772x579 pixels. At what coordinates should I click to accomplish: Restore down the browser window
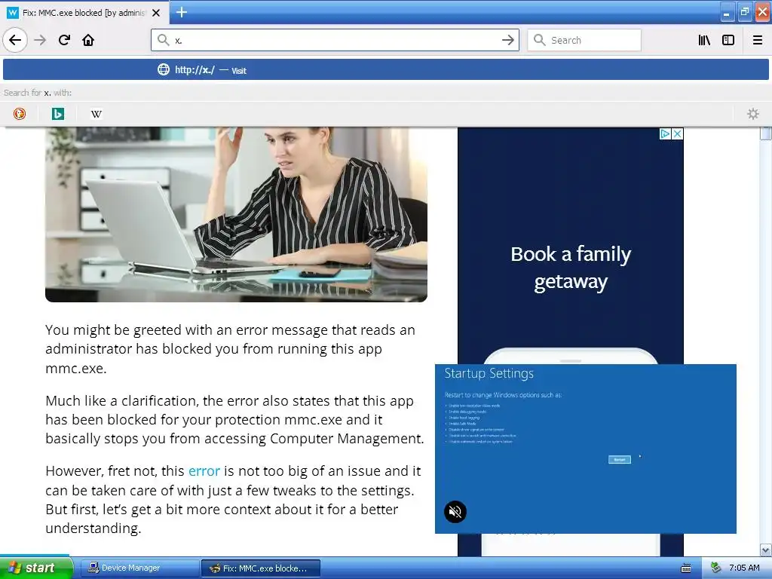744,13
